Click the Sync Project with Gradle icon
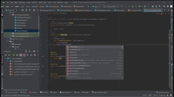The height and width of the screenshot is (97, 174). 153,6
